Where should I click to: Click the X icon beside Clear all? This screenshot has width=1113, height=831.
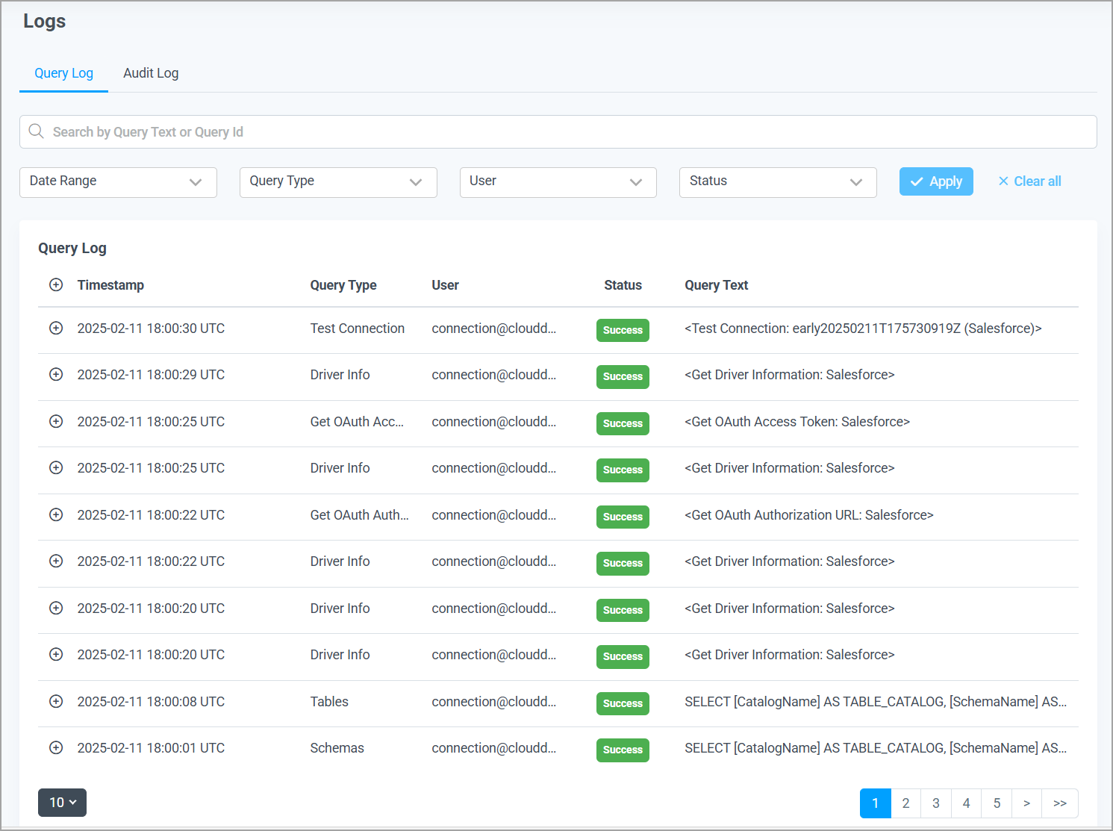1003,181
